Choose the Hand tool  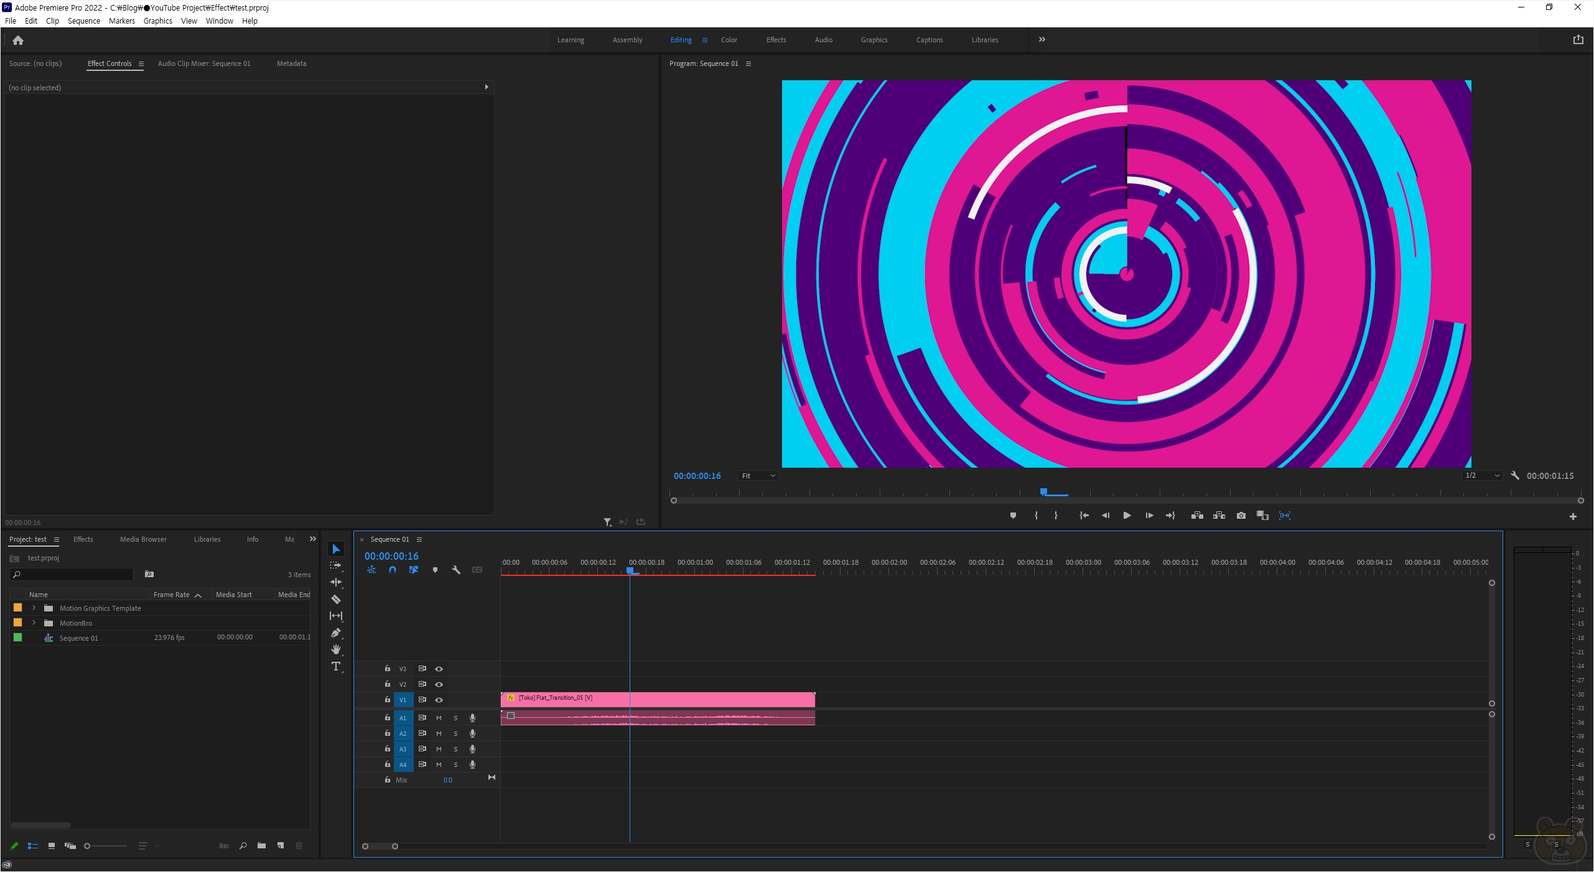click(336, 650)
